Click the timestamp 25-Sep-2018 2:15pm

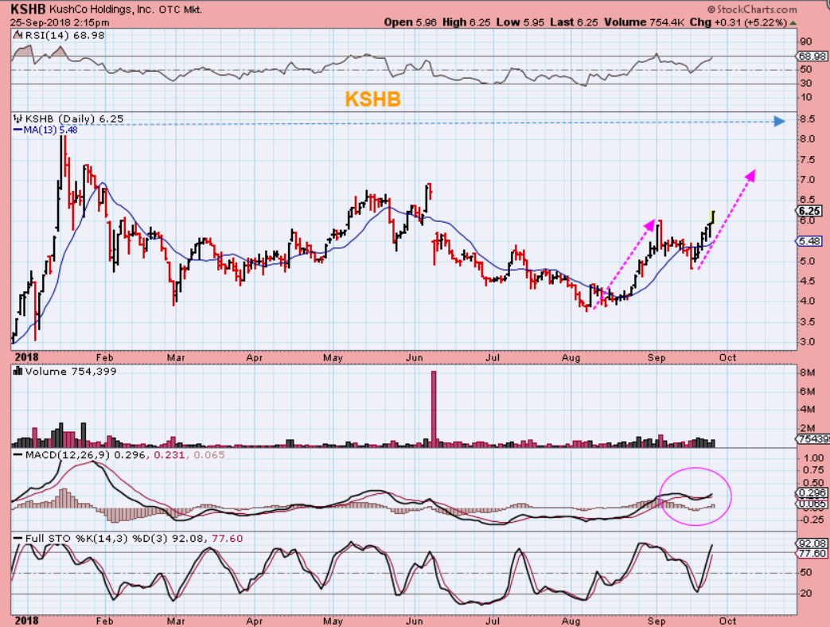click(x=60, y=22)
